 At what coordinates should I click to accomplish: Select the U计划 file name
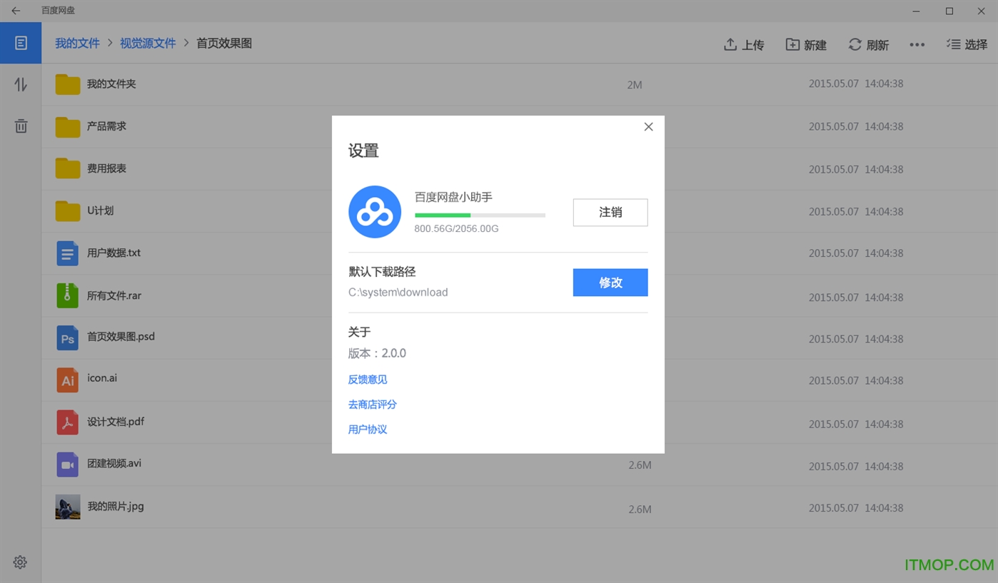[100, 211]
